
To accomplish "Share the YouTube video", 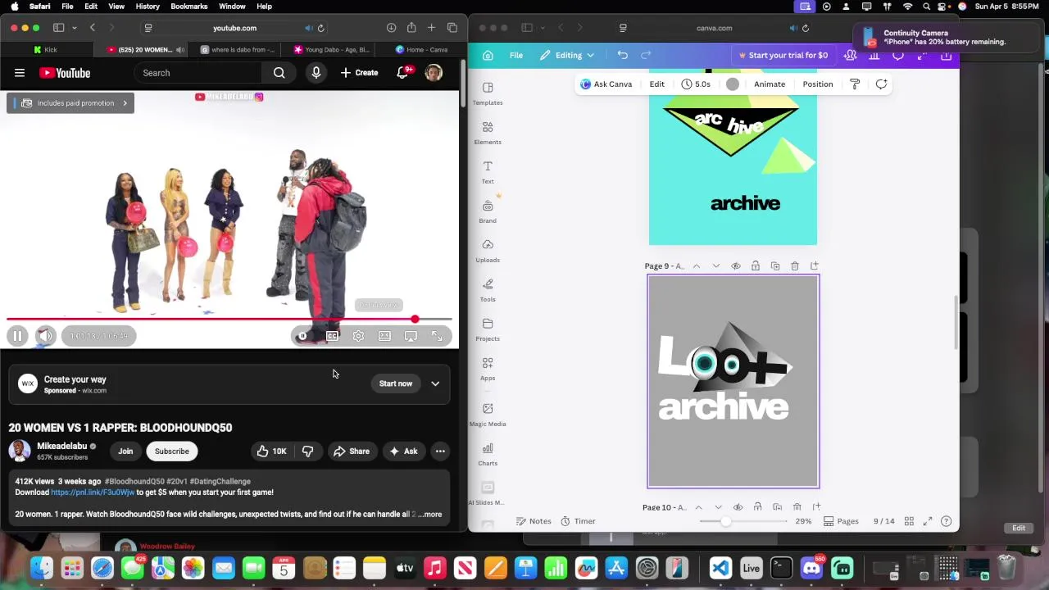I will 351,452.
